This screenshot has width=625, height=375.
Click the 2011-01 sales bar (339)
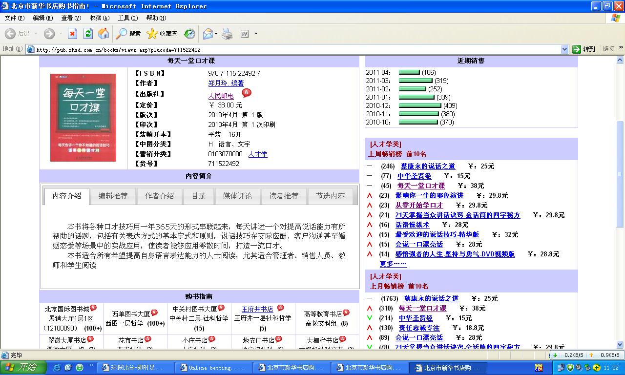click(417, 97)
